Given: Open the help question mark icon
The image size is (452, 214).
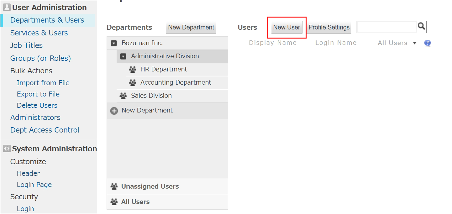Looking at the screenshot, I should pos(427,43).
